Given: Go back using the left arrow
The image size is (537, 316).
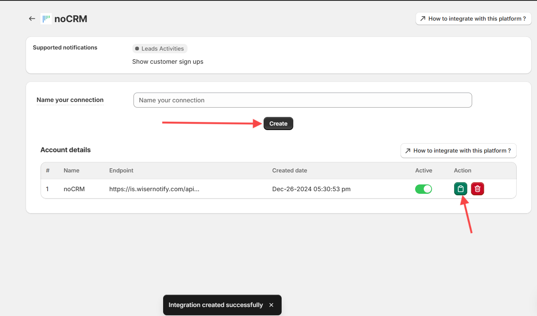Looking at the screenshot, I should pos(32,19).
